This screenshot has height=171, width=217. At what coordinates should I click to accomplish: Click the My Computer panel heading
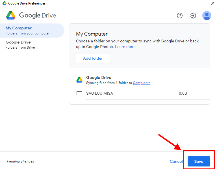(92, 34)
